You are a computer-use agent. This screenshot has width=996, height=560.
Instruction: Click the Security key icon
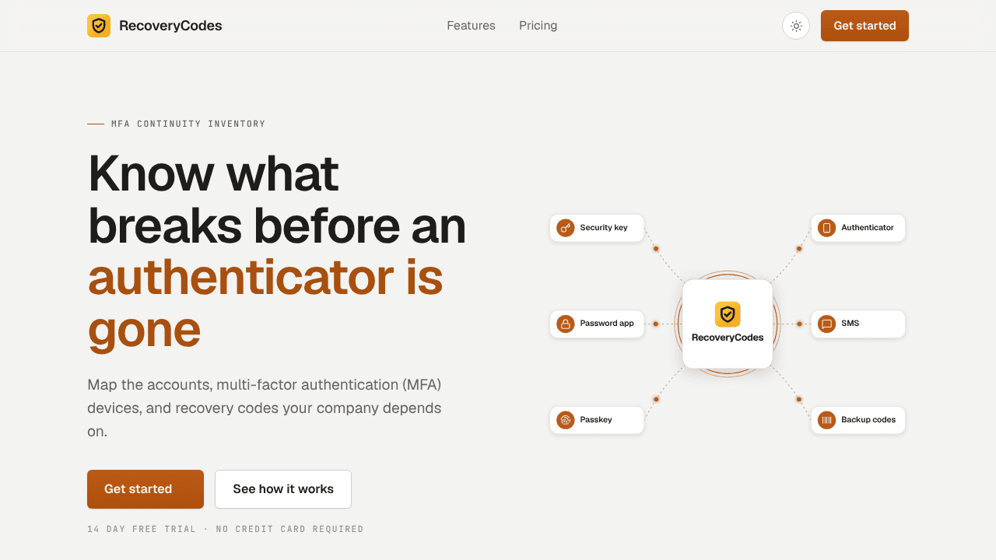pos(566,228)
